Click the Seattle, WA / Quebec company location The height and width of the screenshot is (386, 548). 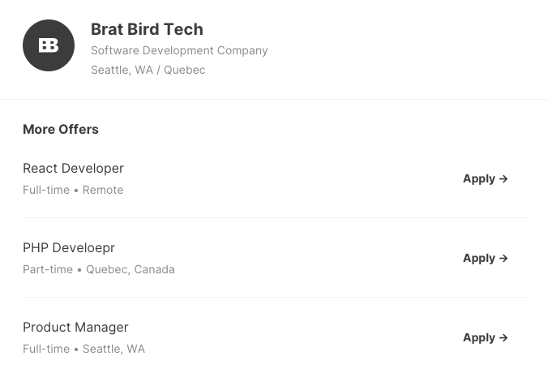(x=148, y=70)
